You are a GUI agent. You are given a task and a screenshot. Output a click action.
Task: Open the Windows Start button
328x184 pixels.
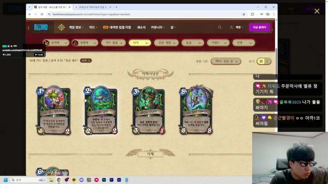coord(5,180)
